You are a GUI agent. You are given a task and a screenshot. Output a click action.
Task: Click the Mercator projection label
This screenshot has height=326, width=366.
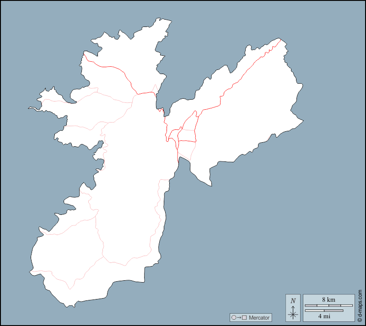[259, 318]
